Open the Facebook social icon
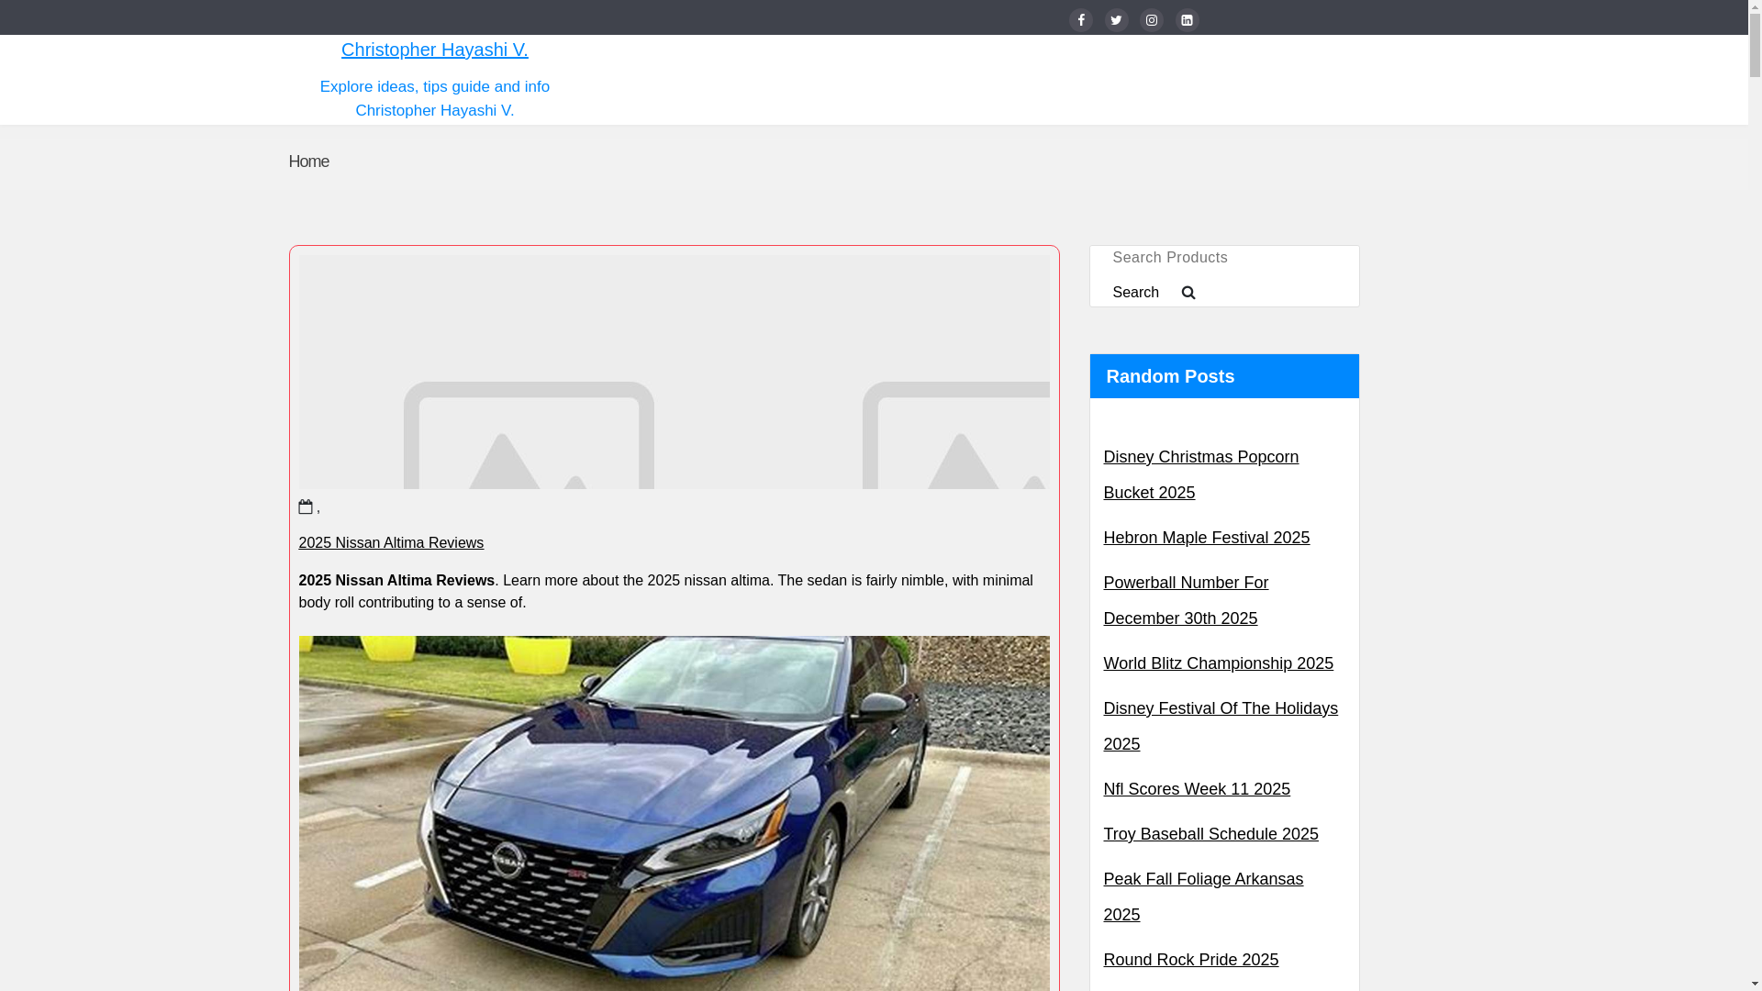 coord(1081,20)
